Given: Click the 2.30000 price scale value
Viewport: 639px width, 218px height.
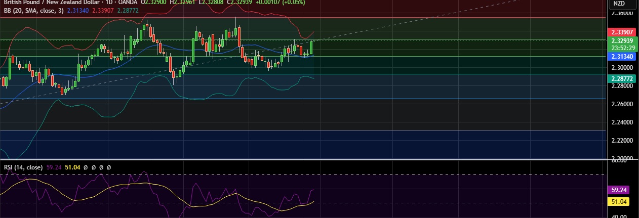Looking at the screenshot, I should [622, 67].
